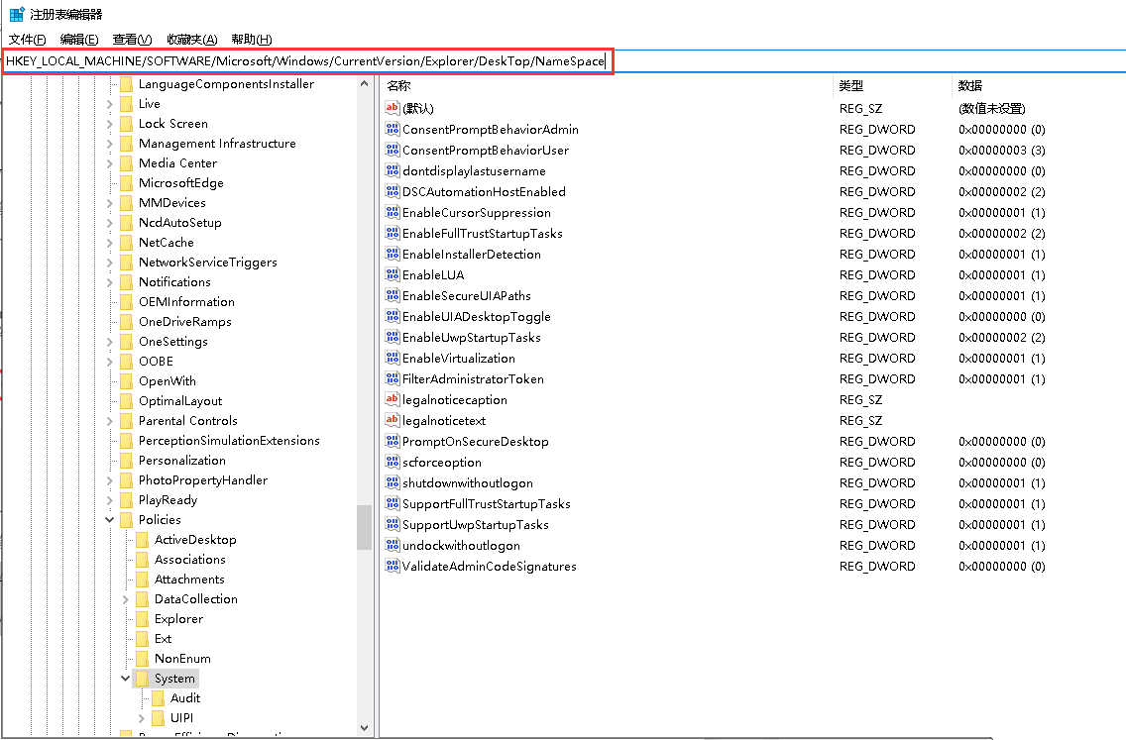The width and height of the screenshot is (1126, 740).
Task: Select the Personalization folder icon
Action: coord(127,461)
